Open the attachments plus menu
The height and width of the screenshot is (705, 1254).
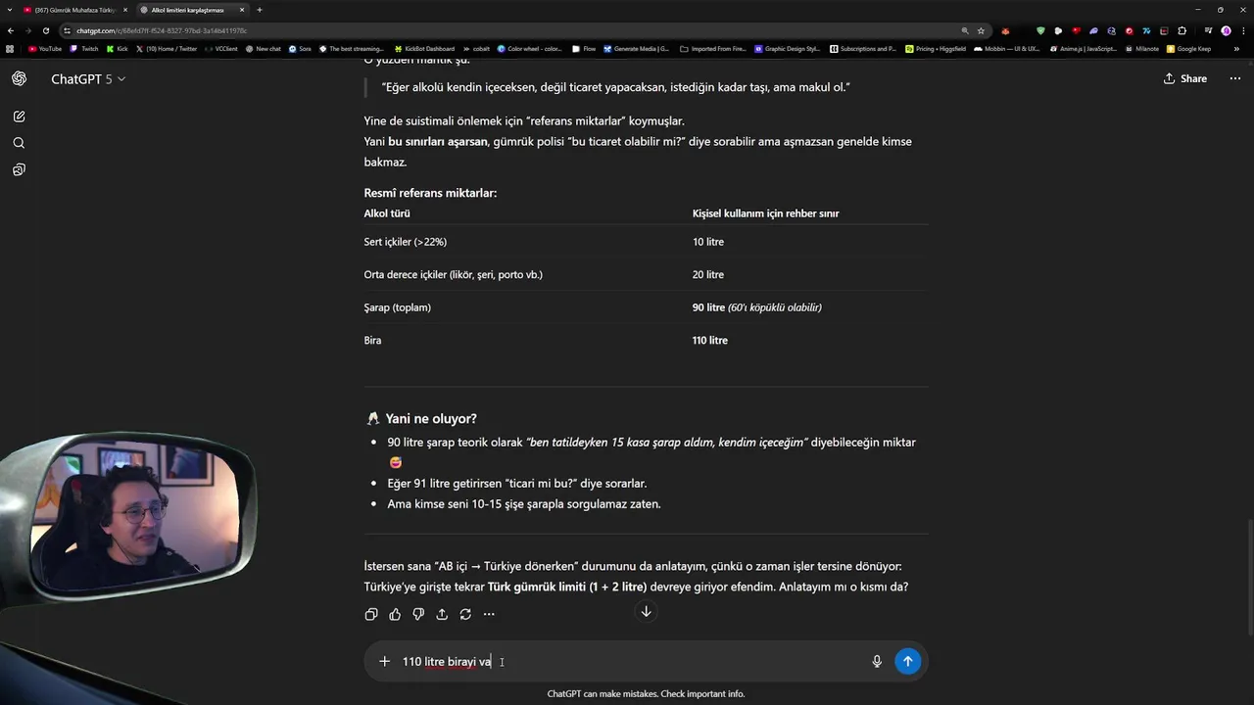(384, 661)
